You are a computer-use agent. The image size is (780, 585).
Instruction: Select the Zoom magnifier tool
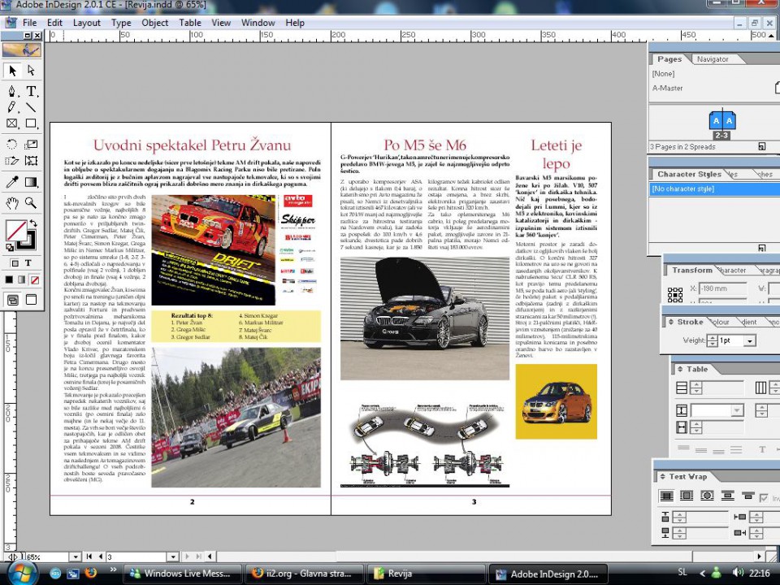coord(31,202)
